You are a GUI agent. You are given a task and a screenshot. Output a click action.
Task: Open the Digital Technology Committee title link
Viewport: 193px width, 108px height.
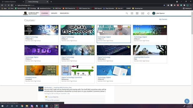pos(72,77)
